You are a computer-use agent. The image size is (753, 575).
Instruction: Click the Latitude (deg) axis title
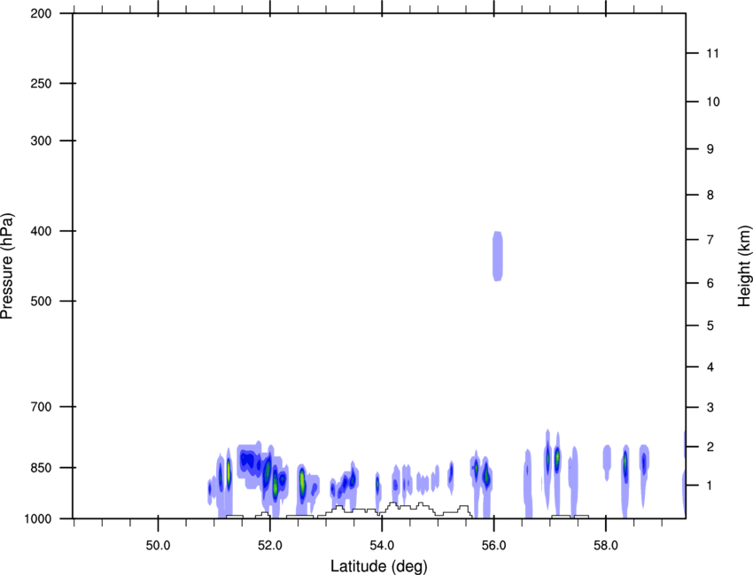point(378,566)
